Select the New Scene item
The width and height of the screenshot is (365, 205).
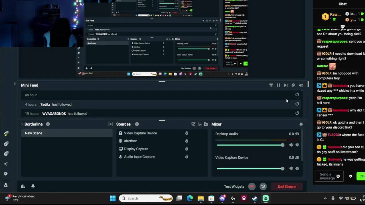pos(67,133)
